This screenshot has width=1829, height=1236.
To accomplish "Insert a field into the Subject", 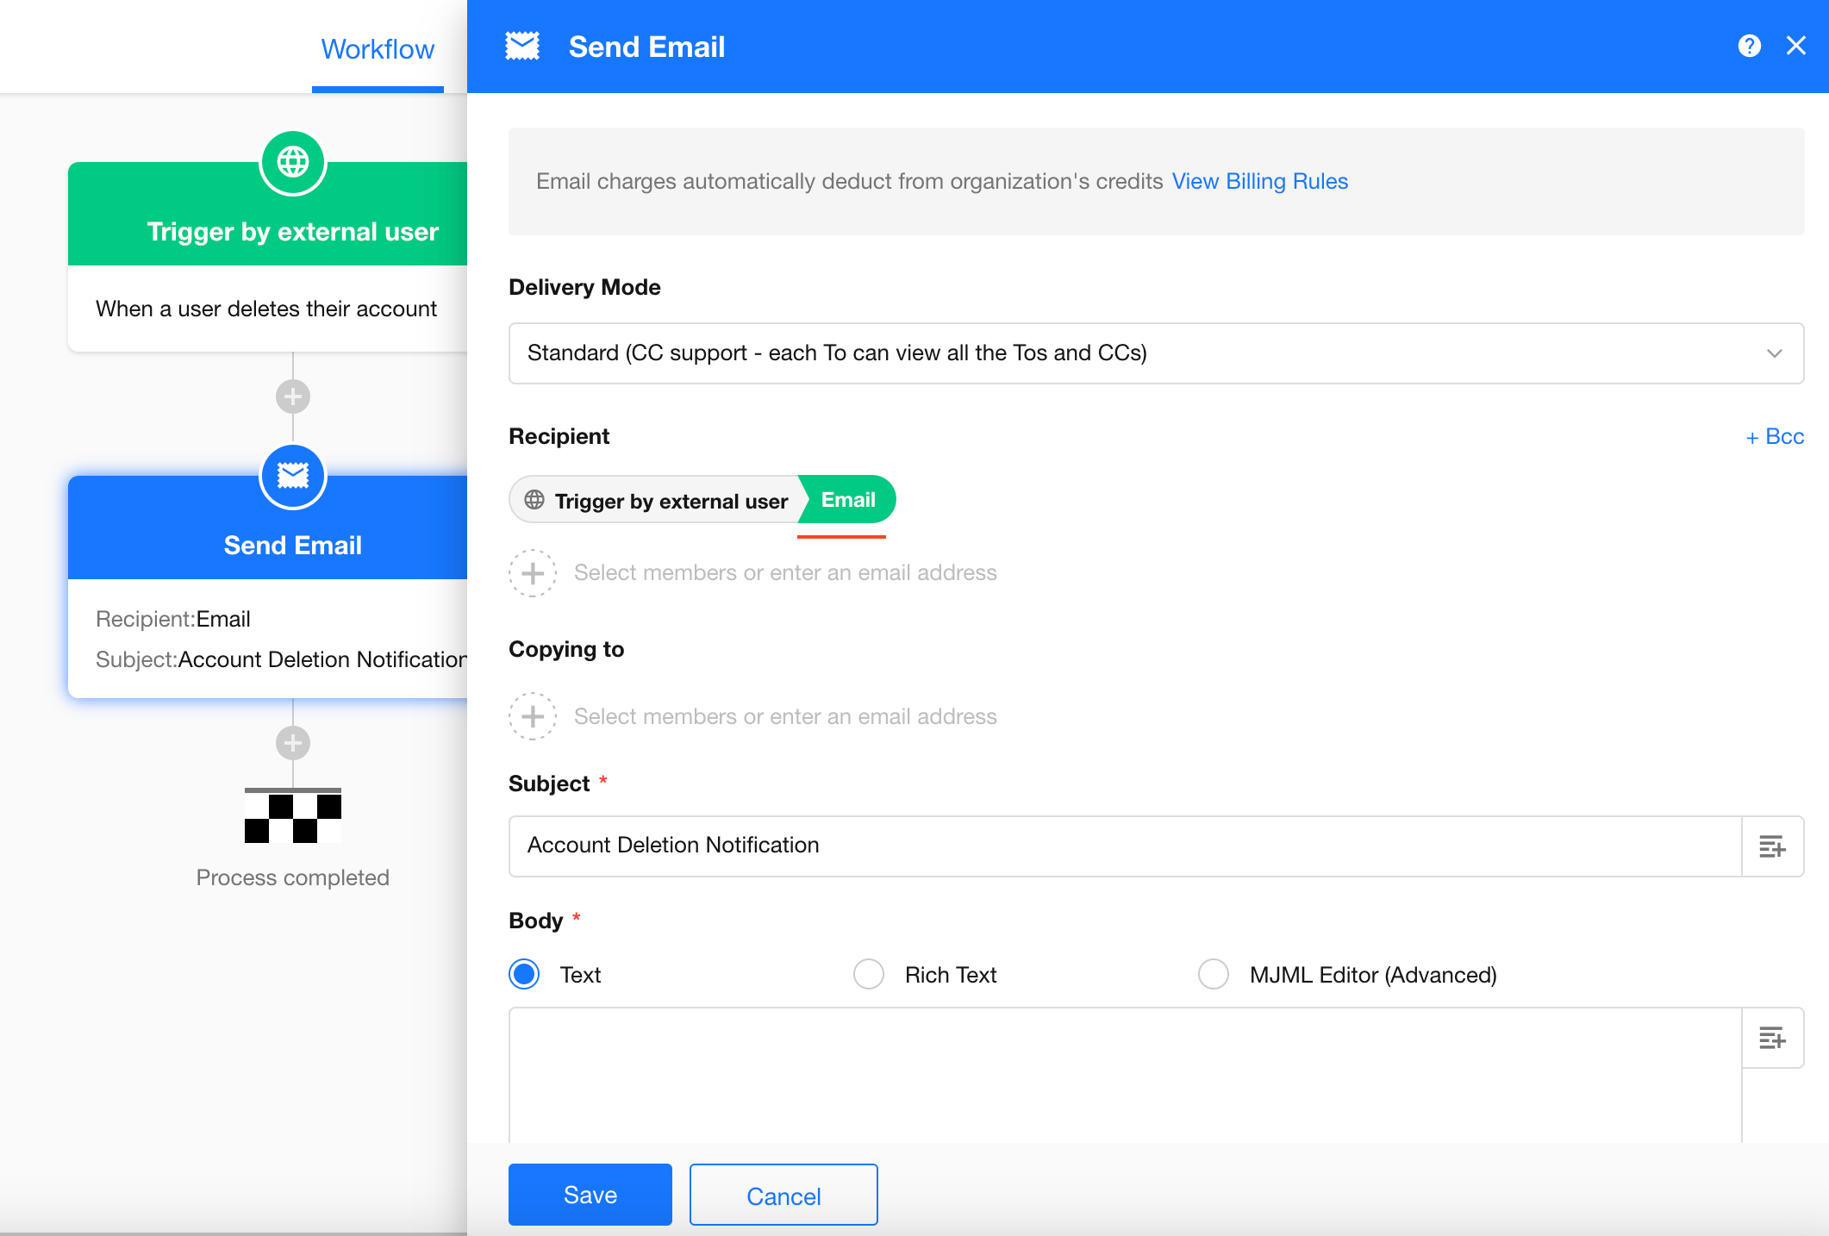I will [1773, 846].
